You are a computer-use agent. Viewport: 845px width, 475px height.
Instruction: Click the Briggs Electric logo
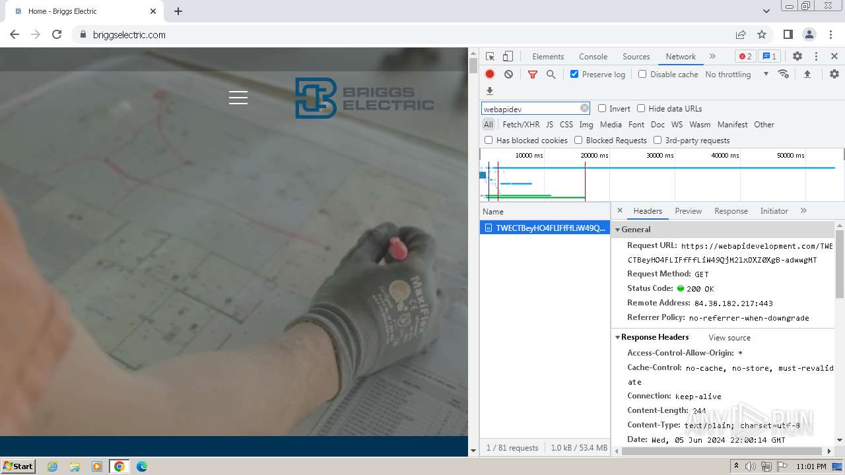(x=364, y=98)
